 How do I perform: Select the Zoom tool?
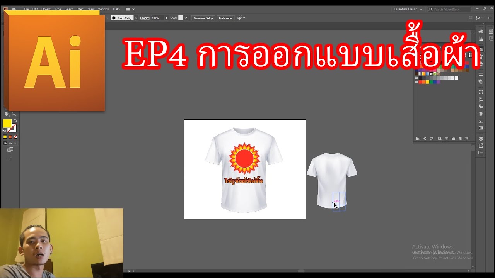tap(14, 114)
